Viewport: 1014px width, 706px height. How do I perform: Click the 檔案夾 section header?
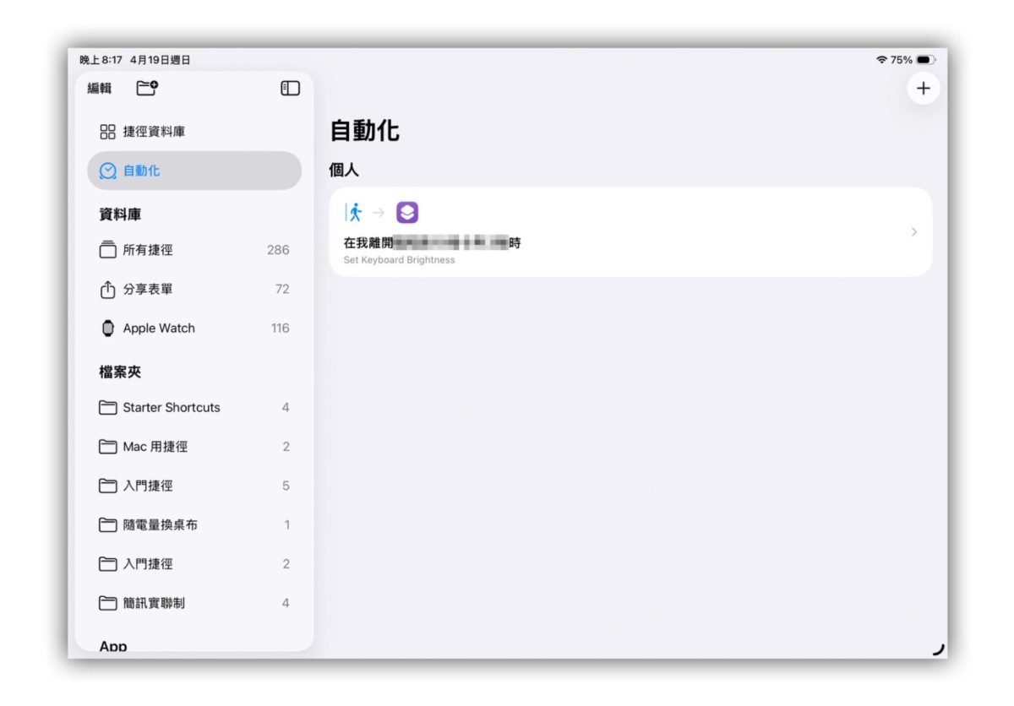coord(120,372)
